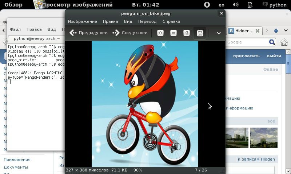The width and height of the screenshot is (291, 174).
Task: Click the выйти logout link
Action: click(x=274, y=56)
